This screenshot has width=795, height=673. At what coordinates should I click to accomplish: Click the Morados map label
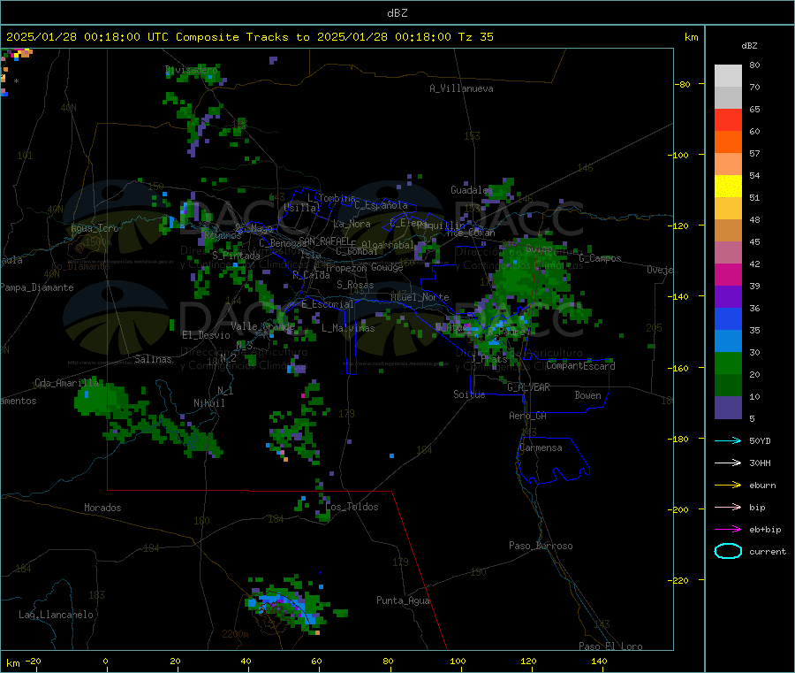click(102, 508)
